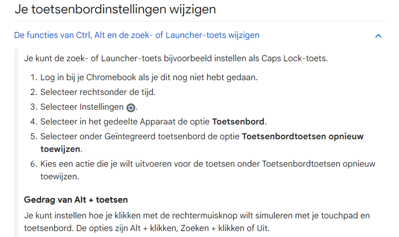Click the word Uit in the last sentence

pos(263,227)
